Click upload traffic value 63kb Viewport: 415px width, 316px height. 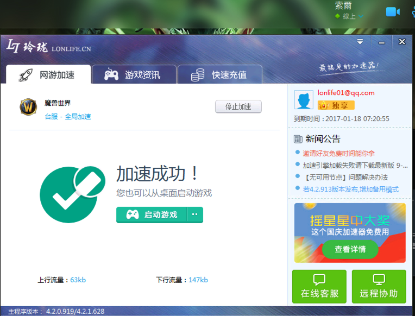(x=78, y=280)
